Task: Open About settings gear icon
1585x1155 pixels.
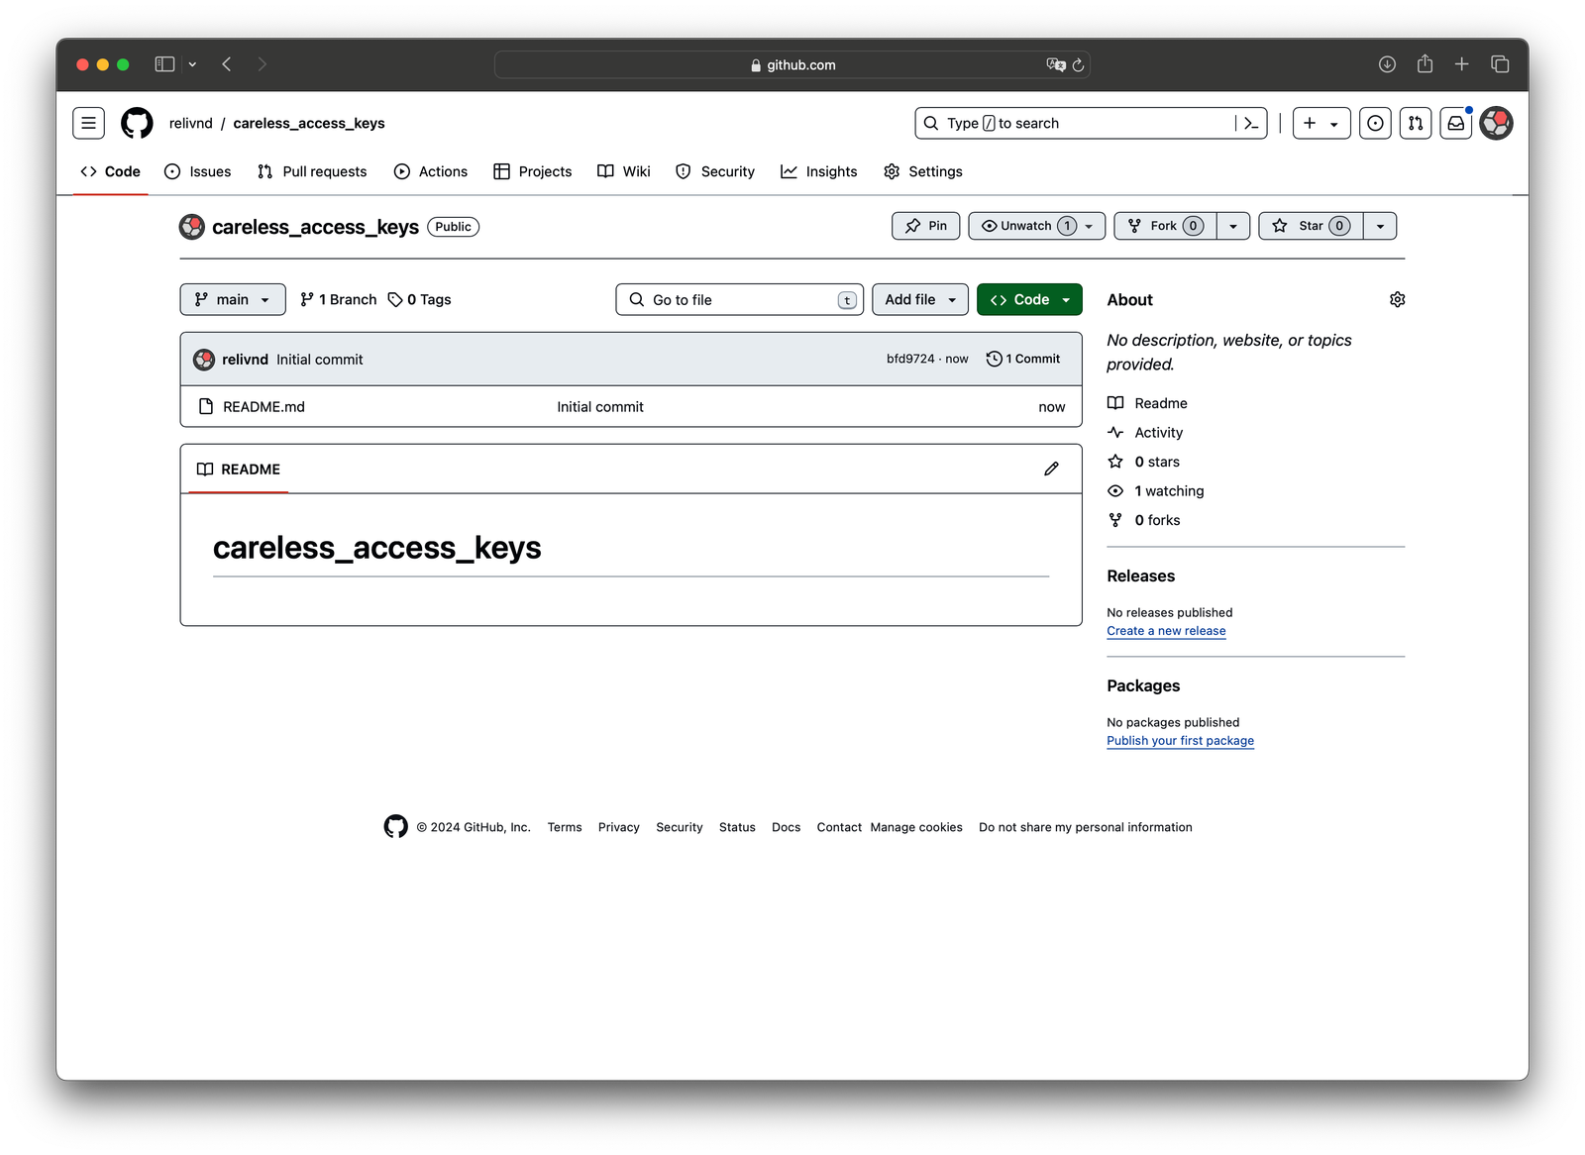Action: [x=1397, y=299]
